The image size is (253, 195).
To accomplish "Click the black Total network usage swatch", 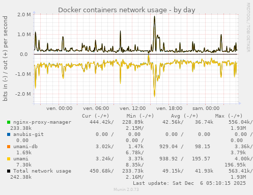I will [9, 171].
